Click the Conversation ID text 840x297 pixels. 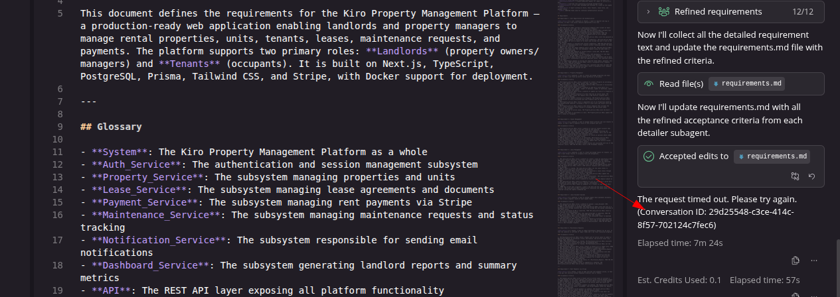(715, 218)
